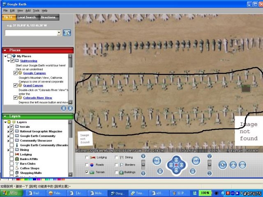Check the Banks/ATMs layer checkbox

coord(12,159)
